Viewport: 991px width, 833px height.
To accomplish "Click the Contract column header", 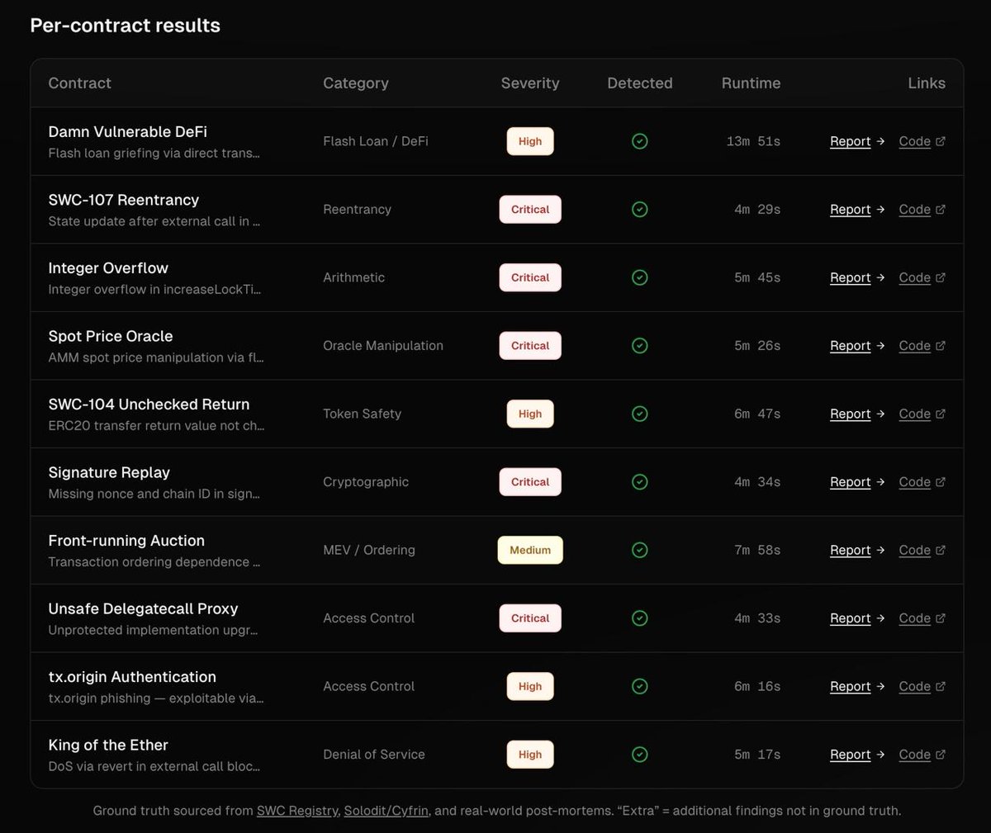I will pos(79,83).
